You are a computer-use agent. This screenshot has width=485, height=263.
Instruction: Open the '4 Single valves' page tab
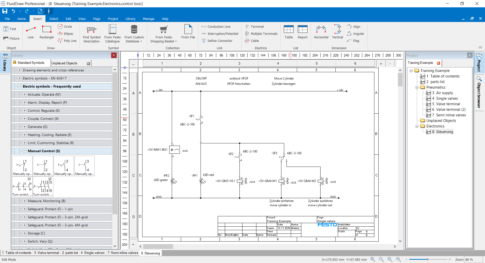coord(92,253)
